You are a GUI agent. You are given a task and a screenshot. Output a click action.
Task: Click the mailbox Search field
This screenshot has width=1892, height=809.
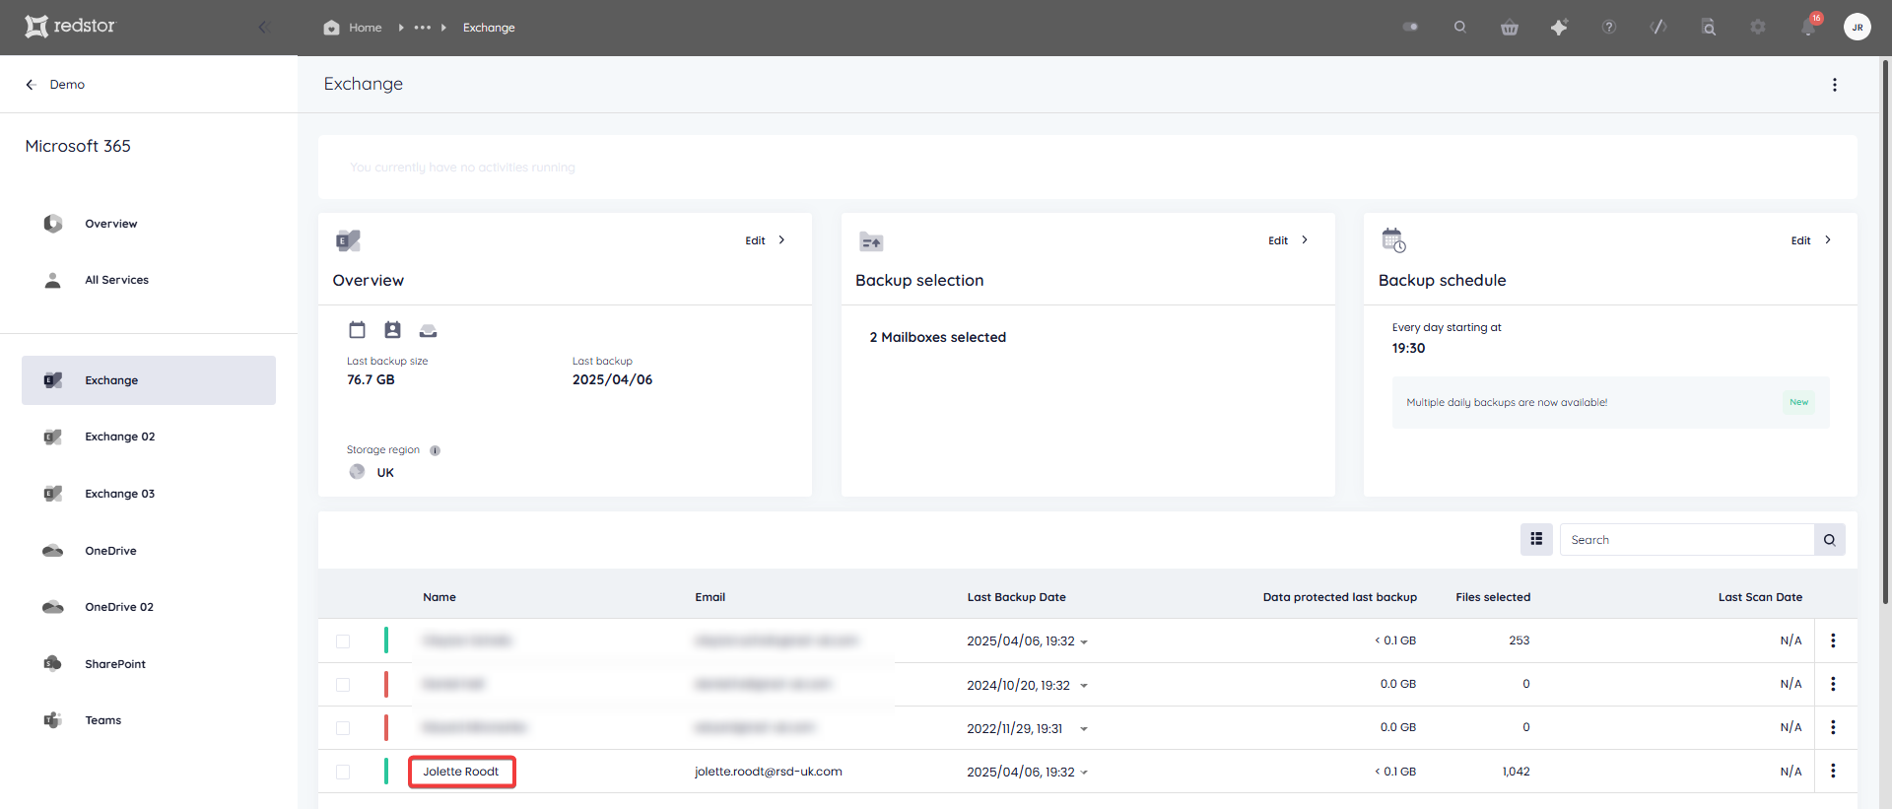[1687, 540]
